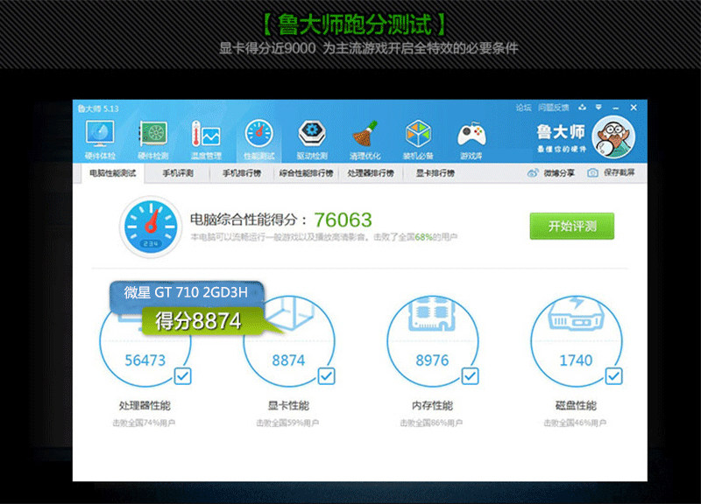Click the graphics score 8874 in circle
Viewport: 701px width, 504px height.
[289, 360]
